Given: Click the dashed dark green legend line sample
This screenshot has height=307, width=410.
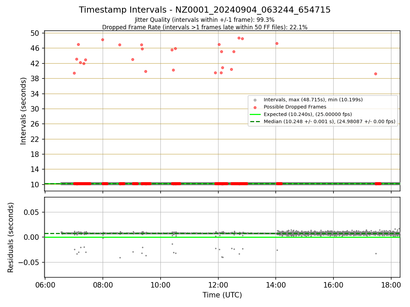Looking at the screenshot, I should click(255, 121).
